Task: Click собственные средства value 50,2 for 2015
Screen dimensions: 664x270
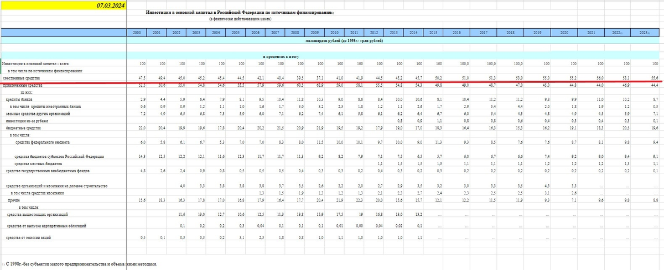Action: click(438, 78)
